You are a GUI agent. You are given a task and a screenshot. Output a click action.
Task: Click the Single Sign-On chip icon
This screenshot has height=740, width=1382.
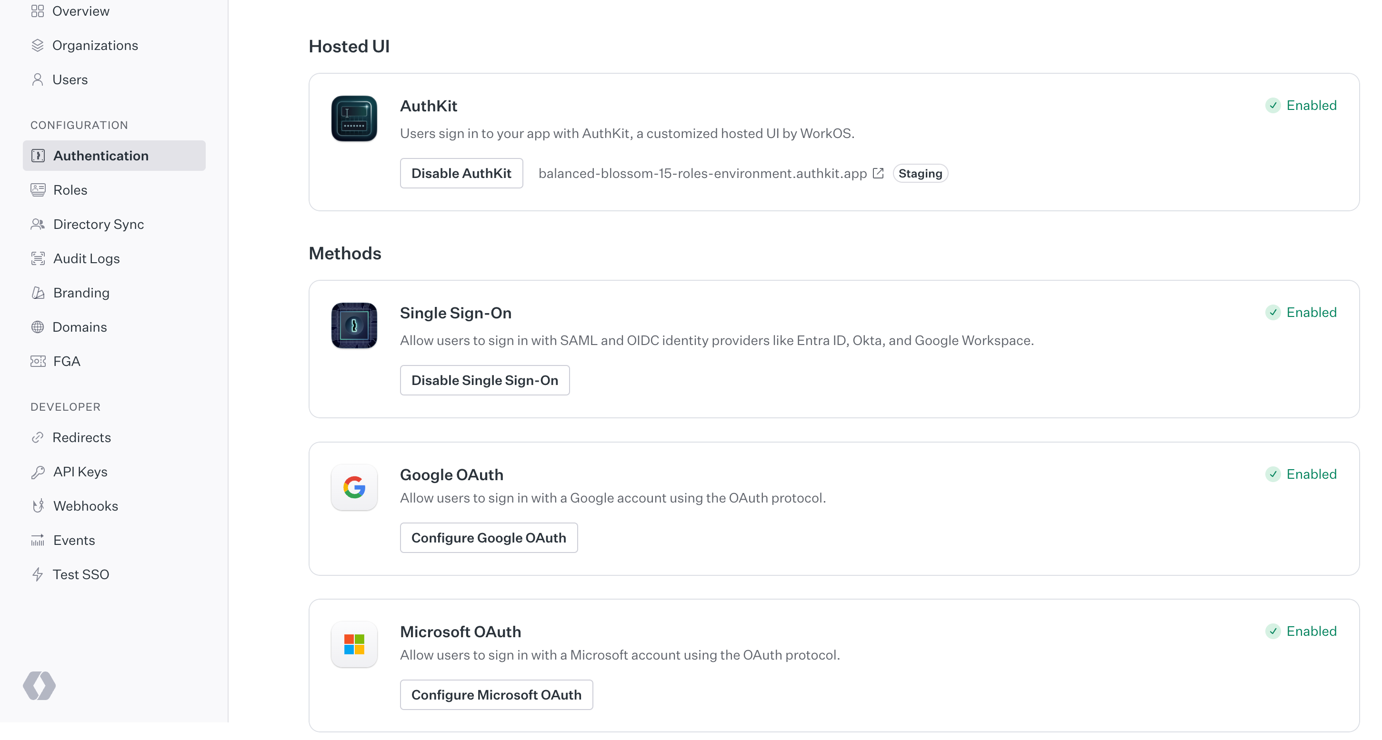(354, 326)
